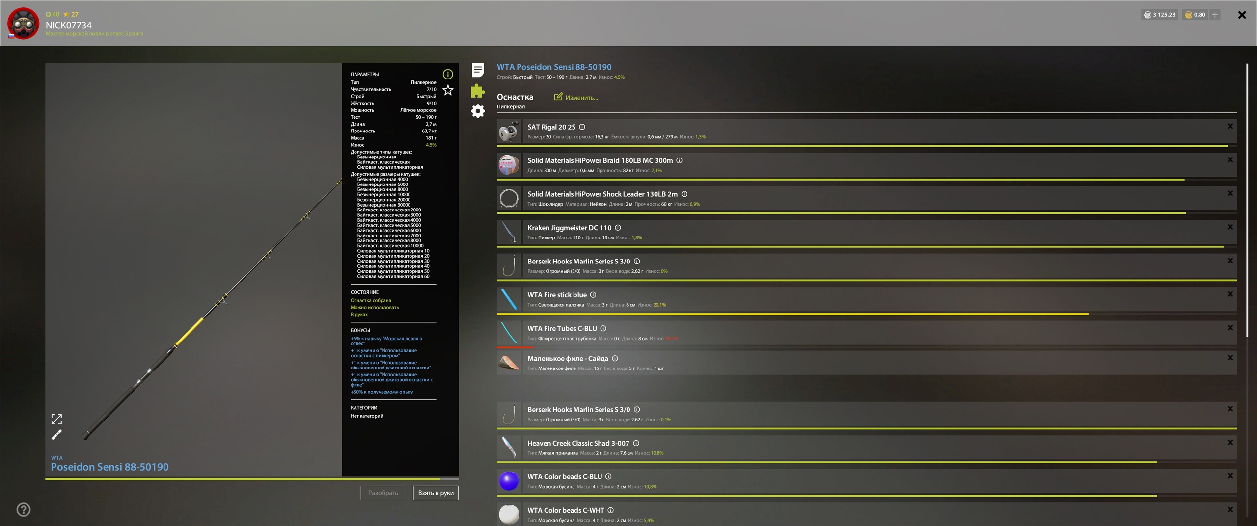Open info for Berserk Hooks Marlin 0,1% wear

[637, 409]
